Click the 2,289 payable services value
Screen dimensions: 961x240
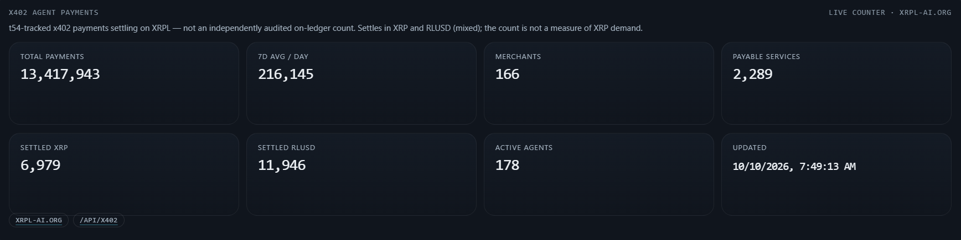pos(753,74)
